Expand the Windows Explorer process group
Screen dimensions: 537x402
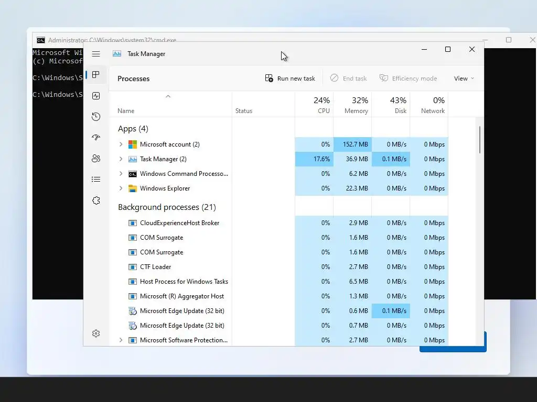tap(121, 188)
